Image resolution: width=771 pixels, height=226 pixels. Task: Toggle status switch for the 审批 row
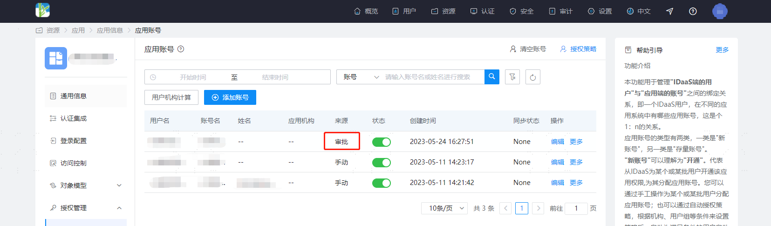coord(382,142)
